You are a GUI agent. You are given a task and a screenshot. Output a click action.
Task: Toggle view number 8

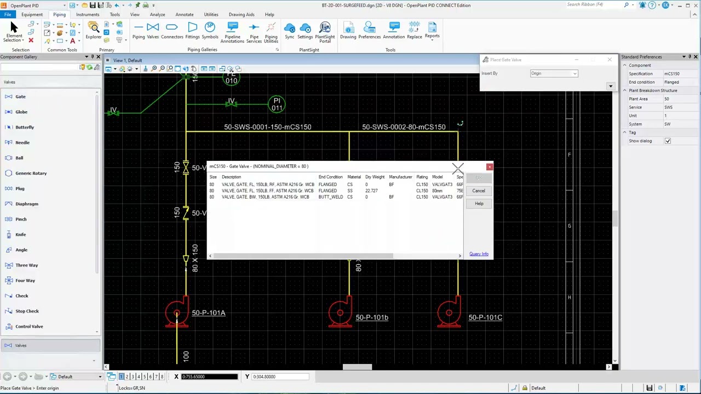tap(162, 376)
